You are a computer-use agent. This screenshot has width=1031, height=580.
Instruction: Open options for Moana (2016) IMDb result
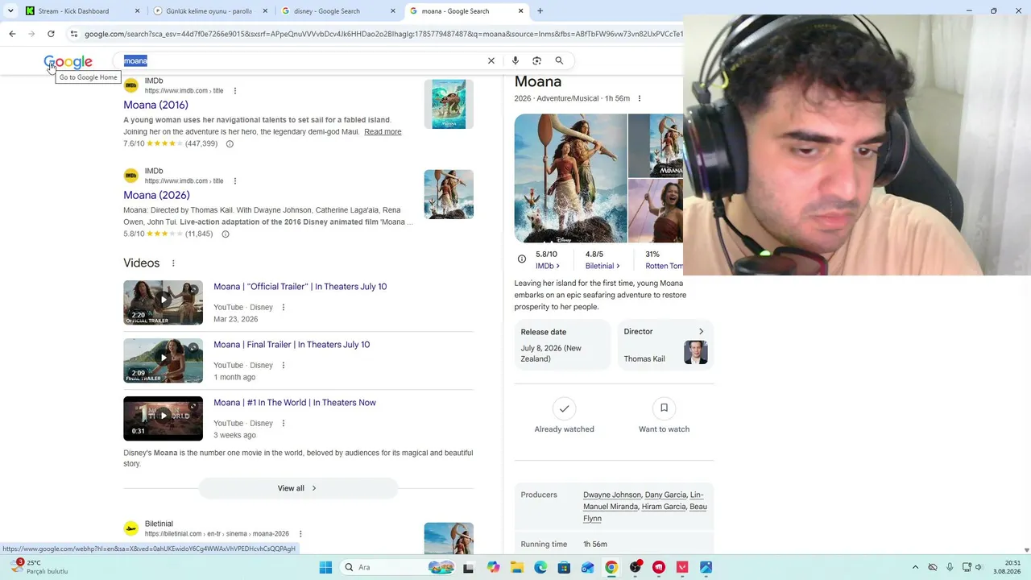point(235,91)
